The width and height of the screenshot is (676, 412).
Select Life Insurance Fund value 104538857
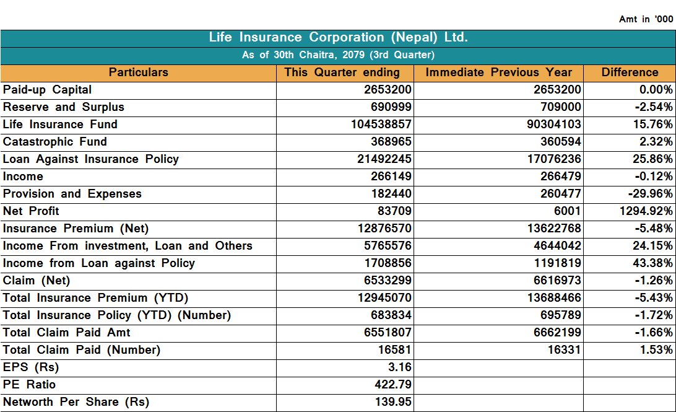click(381, 125)
